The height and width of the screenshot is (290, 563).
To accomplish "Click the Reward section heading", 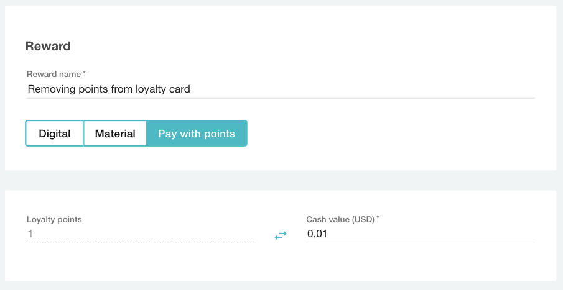I will pyautogui.click(x=47, y=46).
